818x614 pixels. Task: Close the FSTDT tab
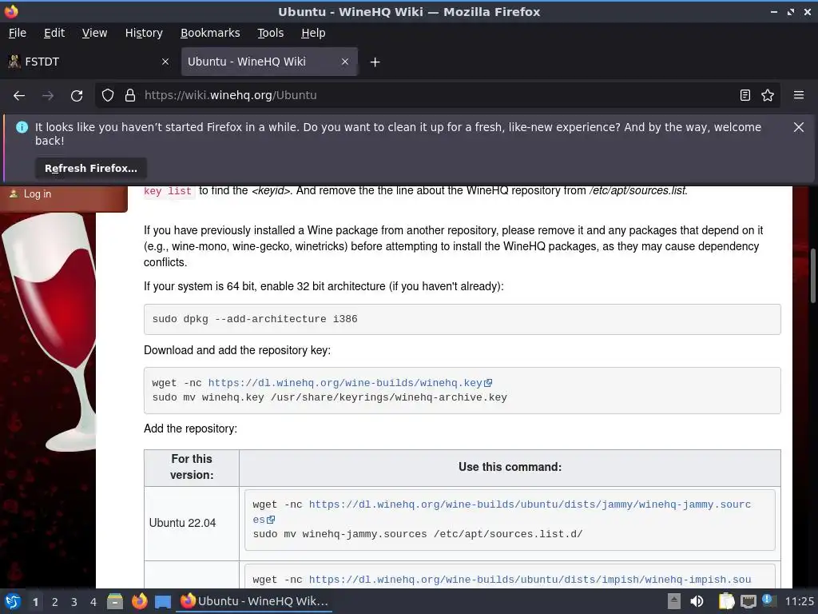pos(165,62)
